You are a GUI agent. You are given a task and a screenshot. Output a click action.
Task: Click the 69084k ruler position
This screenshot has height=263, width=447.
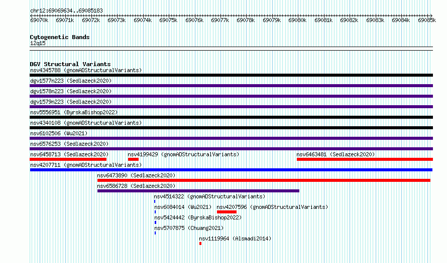[401, 20]
